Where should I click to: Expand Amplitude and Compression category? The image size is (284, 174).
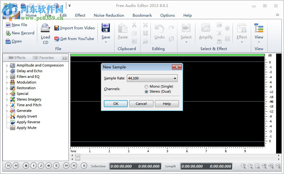tap(7, 66)
